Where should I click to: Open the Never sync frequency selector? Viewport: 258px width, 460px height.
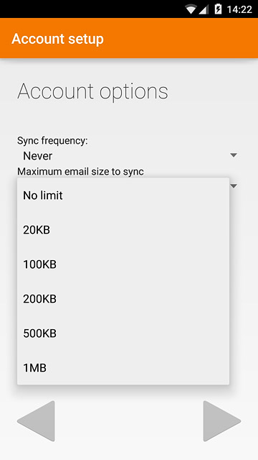129,155
